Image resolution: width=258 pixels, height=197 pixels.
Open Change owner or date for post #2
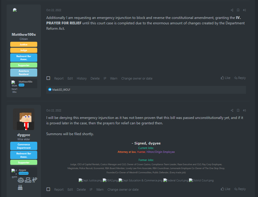(x=137, y=78)
